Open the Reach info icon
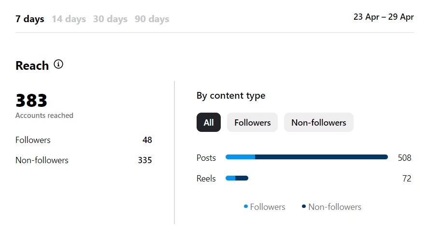The width and height of the screenshot is (428, 232). point(58,64)
